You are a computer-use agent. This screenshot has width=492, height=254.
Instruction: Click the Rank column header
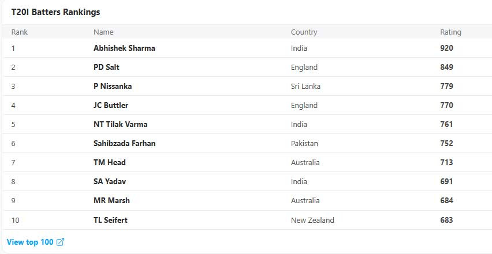(20, 32)
